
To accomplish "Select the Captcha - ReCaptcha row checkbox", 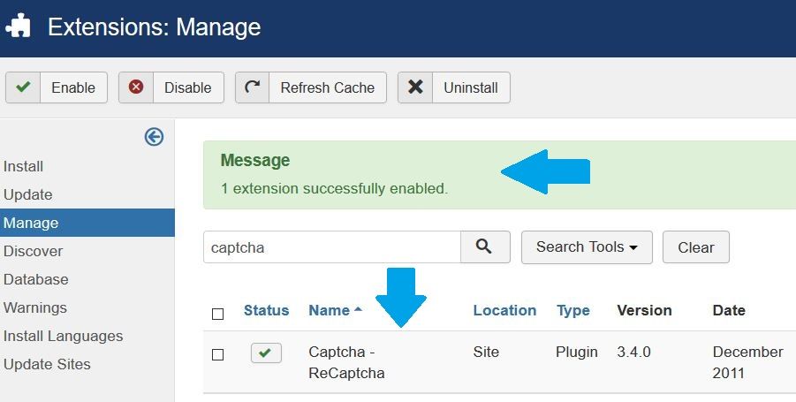I will [x=218, y=355].
